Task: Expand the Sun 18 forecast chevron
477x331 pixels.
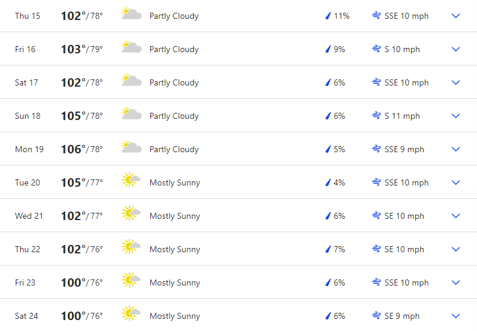Action: [456, 116]
